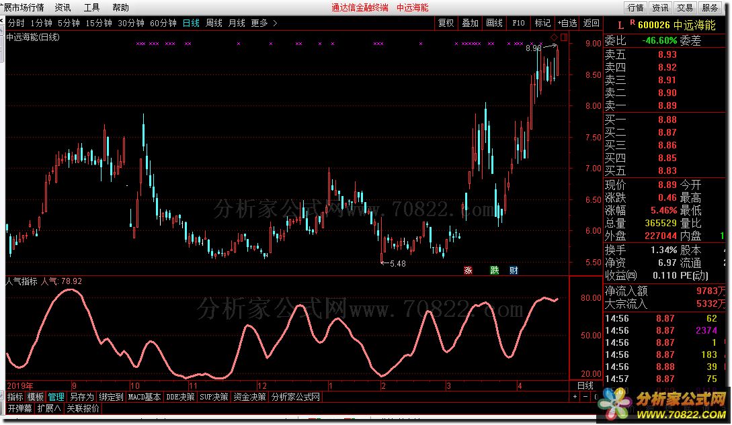
Task: Add stock via +自选 button
Action: (567, 23)
